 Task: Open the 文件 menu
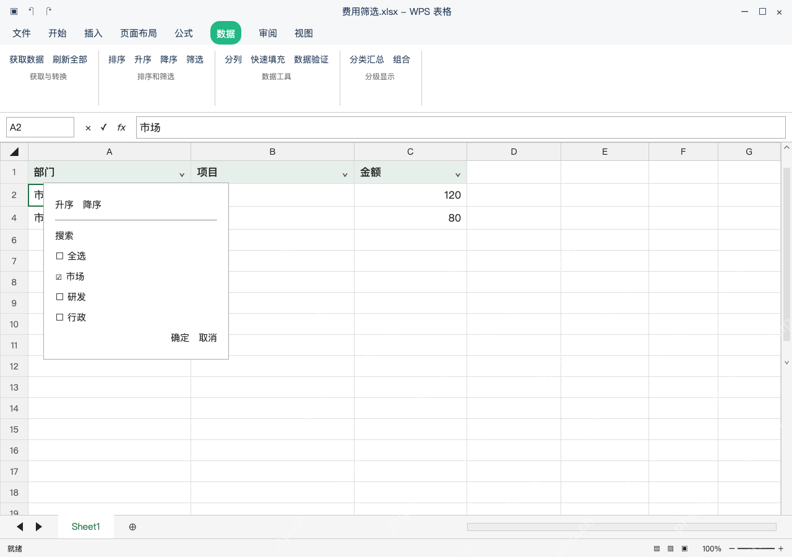(x=22, y=33)
